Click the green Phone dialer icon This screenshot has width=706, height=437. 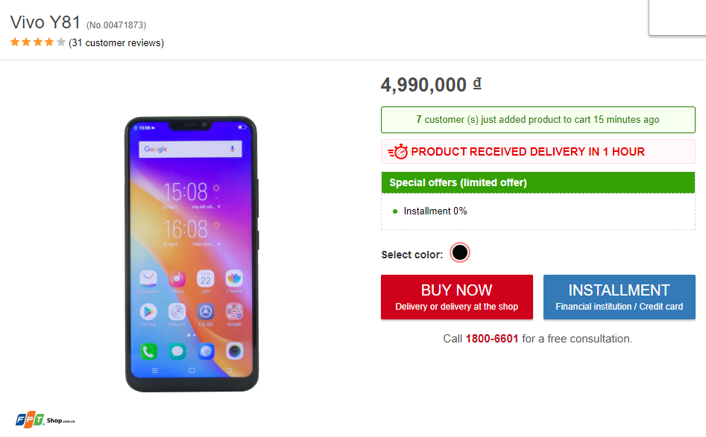click(x=148, y=351)
